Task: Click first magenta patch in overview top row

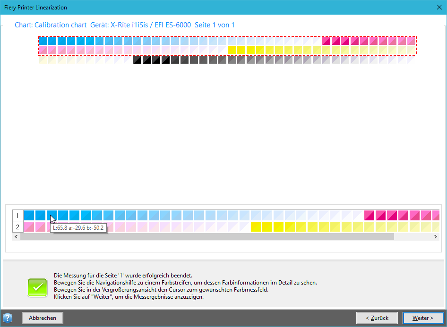Action: pos(327,41)
